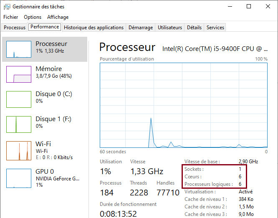Open the Affichage menu

click(x=58, y=17)
